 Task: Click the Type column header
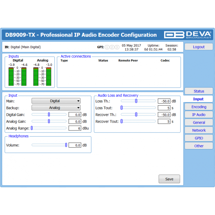(64, 61)
